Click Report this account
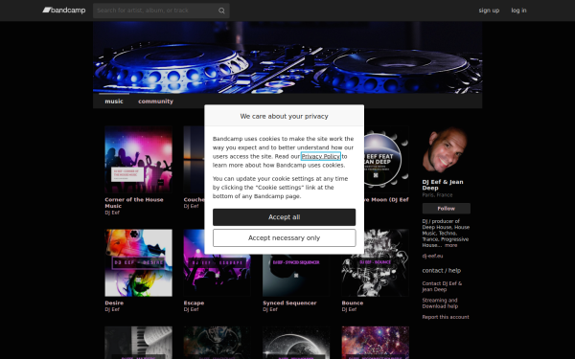575x359 pixels. click(446, 317)
